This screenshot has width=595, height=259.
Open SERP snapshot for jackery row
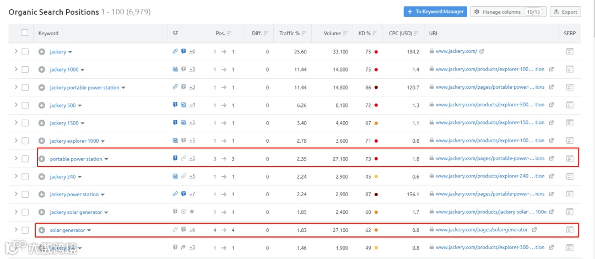click(x=569, y=51)
